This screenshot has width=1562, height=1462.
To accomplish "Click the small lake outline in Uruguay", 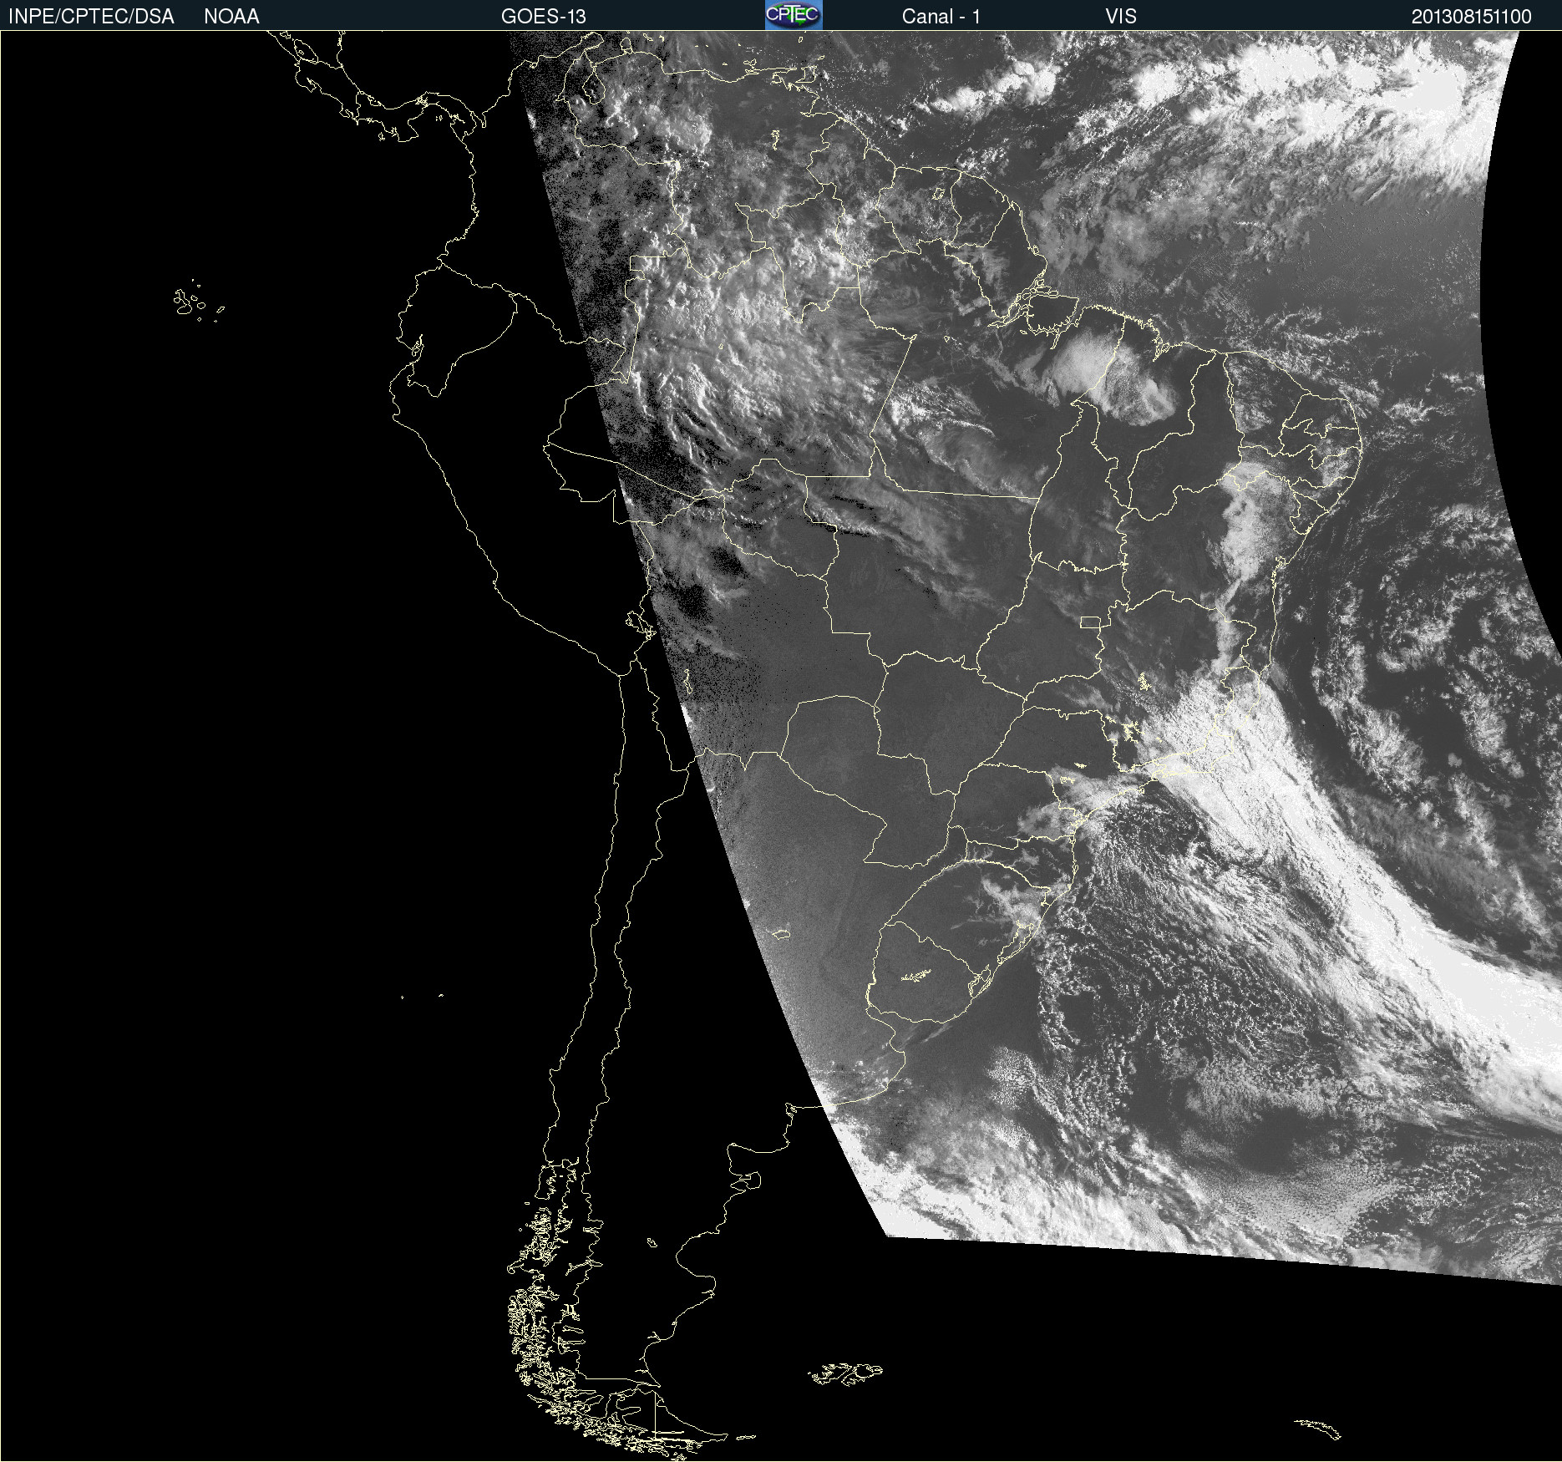I will point(916,975).
